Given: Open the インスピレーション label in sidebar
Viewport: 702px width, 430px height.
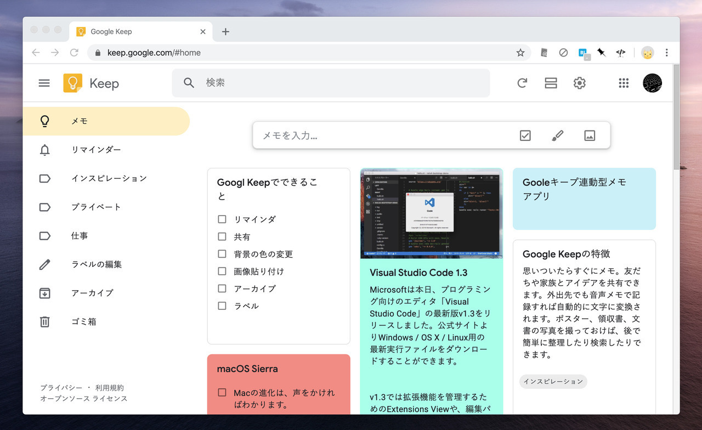Looking at the screenshot, I should pyautogui.click(x=106, y=178).
